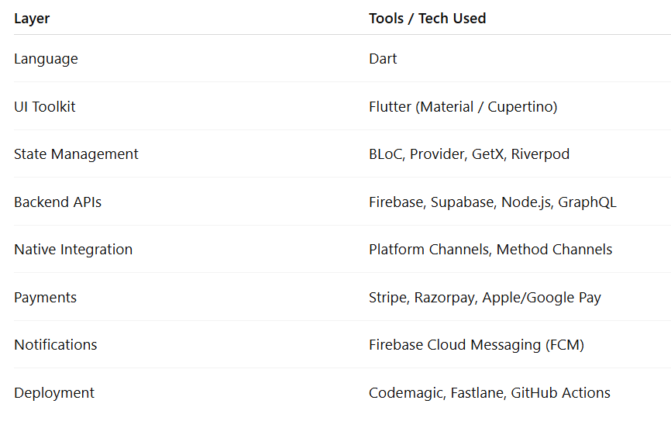Click 'Firebase, Supabase, Node.js, GraphQL' cell
The height and width of the screenshot is (421, 671).
(492, 202)
